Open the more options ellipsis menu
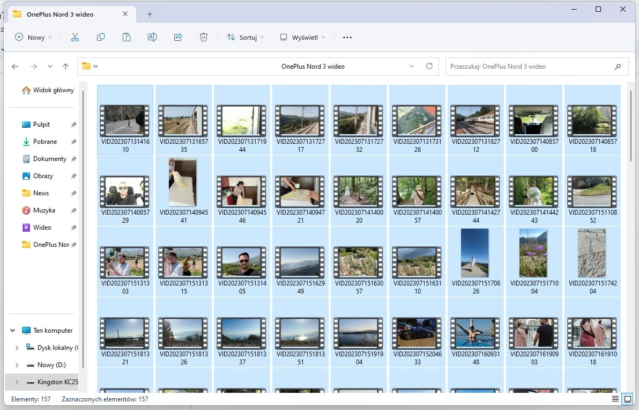639x410 pixels. pyautogui.click(x=347, y=38)
